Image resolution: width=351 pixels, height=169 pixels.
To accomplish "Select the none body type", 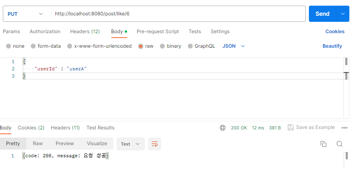I will (15, 46).
